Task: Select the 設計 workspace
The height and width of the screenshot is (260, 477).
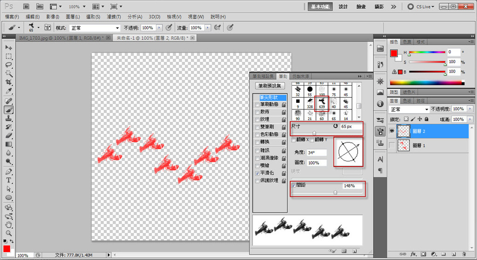Action: coord(343,7)
